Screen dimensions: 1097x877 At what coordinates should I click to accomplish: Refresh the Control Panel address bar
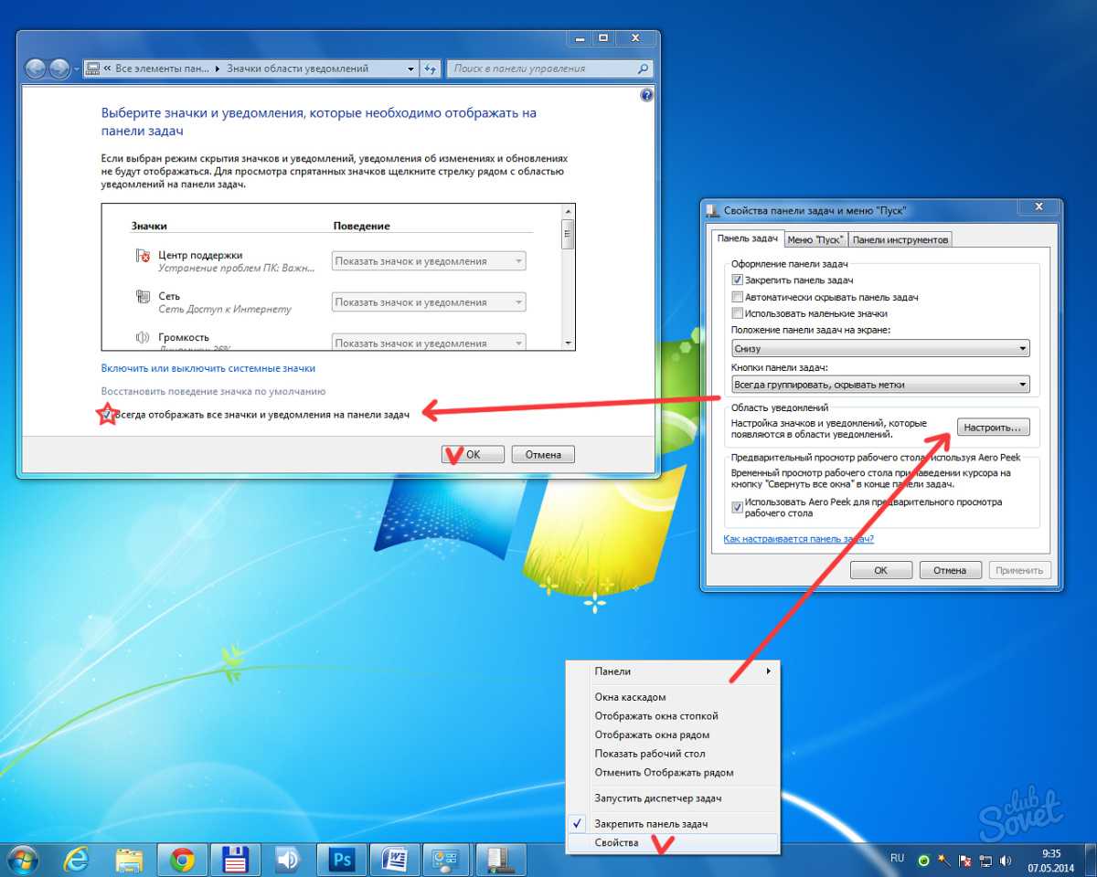click(431, 69)
